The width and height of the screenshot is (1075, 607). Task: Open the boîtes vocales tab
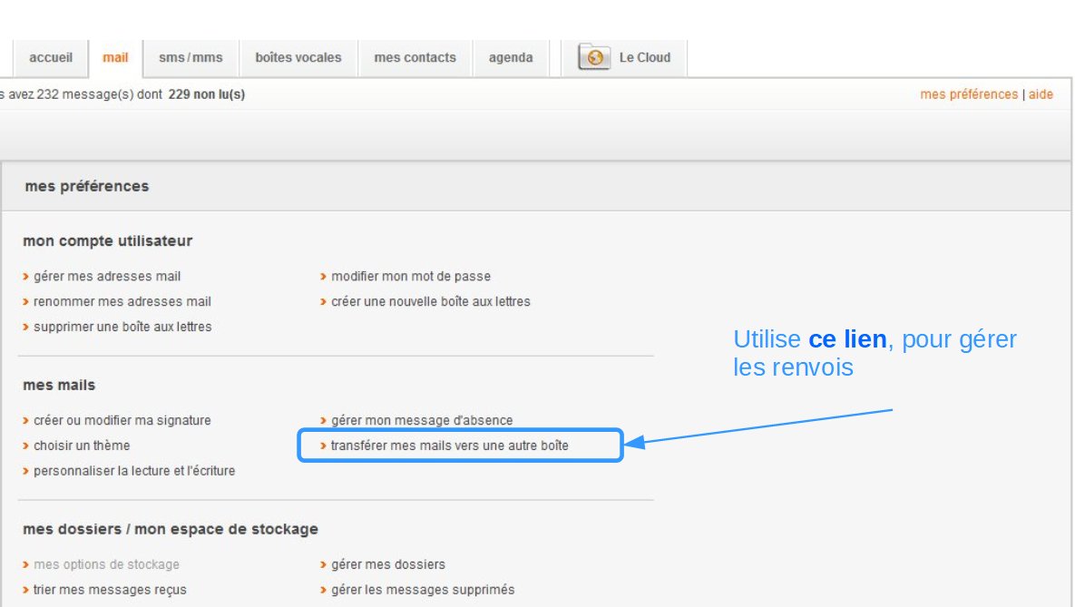click(x=298, y=57)
